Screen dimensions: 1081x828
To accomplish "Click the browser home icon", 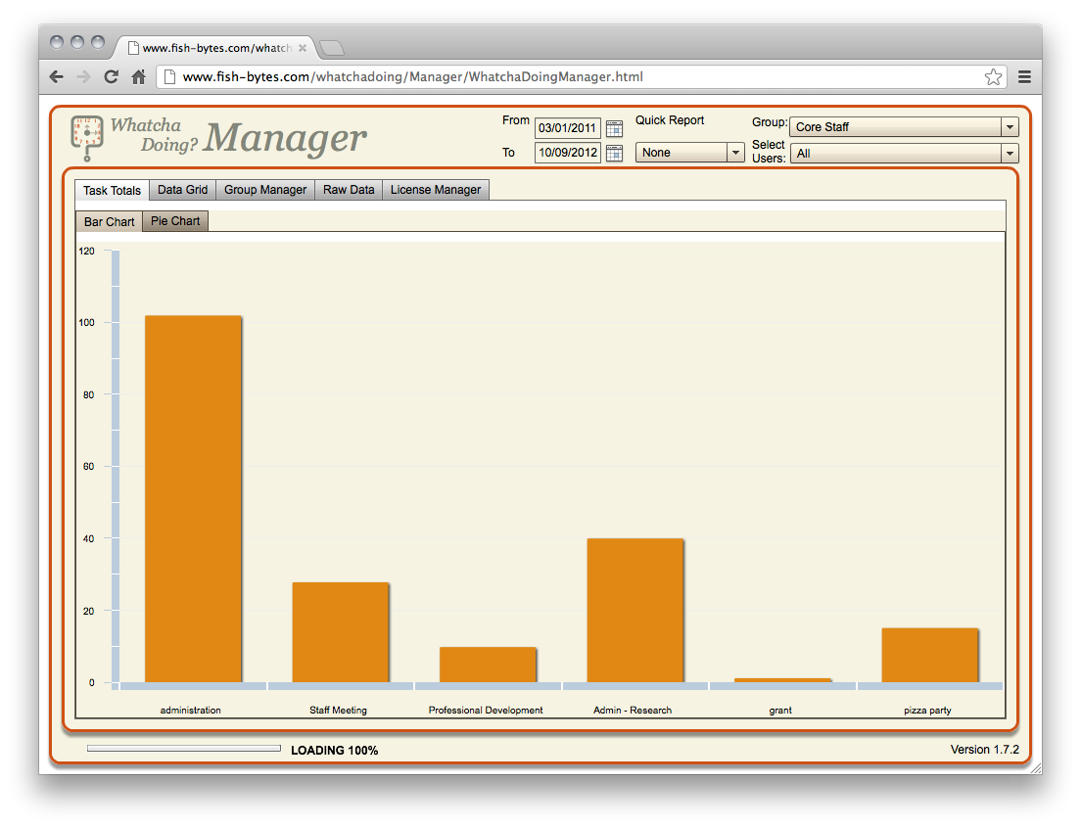I will click(x=139, y=77).
